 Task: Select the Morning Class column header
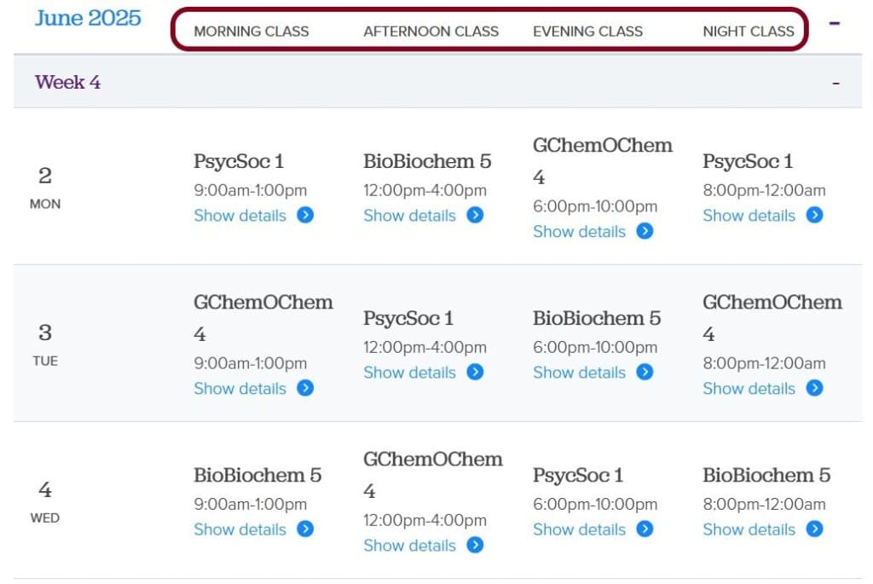(251, 32)
